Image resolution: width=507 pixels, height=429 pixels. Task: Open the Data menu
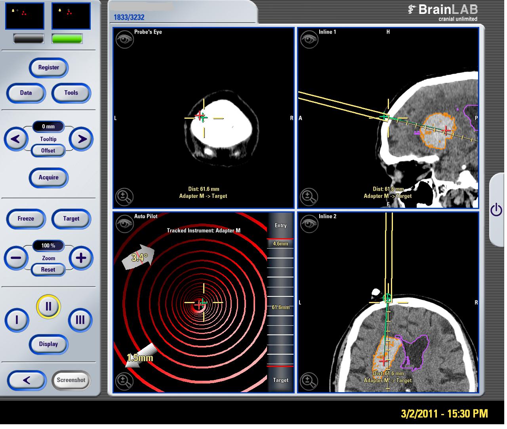pyautogui.click(x=26, y=93)
